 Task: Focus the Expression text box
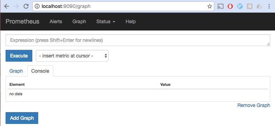pyautogui.click(x=138, y=40)
